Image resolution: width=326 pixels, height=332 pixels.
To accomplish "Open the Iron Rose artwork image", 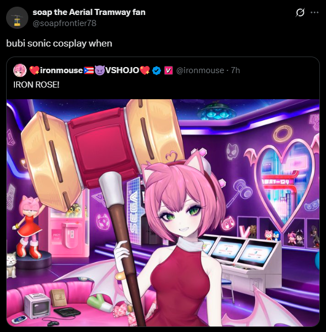I will pos(163,213).
